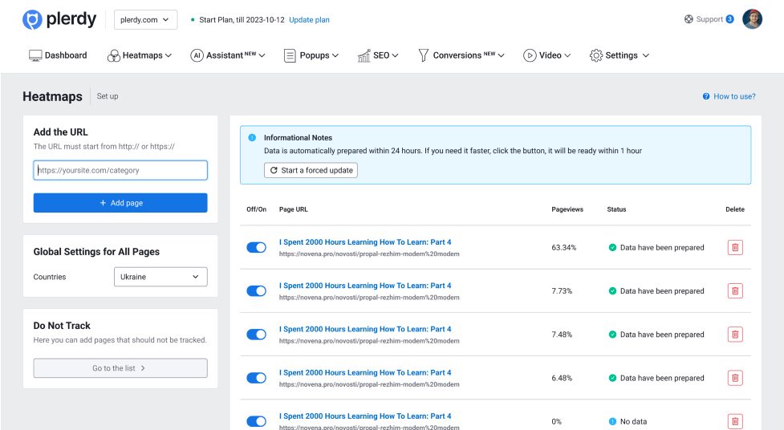Open the plerdy.com site dropdown
Image resolution: width=784 pixels, height=430 pixels.
[146, 20]
